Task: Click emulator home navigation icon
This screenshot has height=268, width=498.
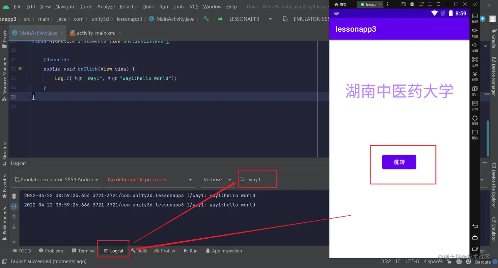Action: click(475, 237)
